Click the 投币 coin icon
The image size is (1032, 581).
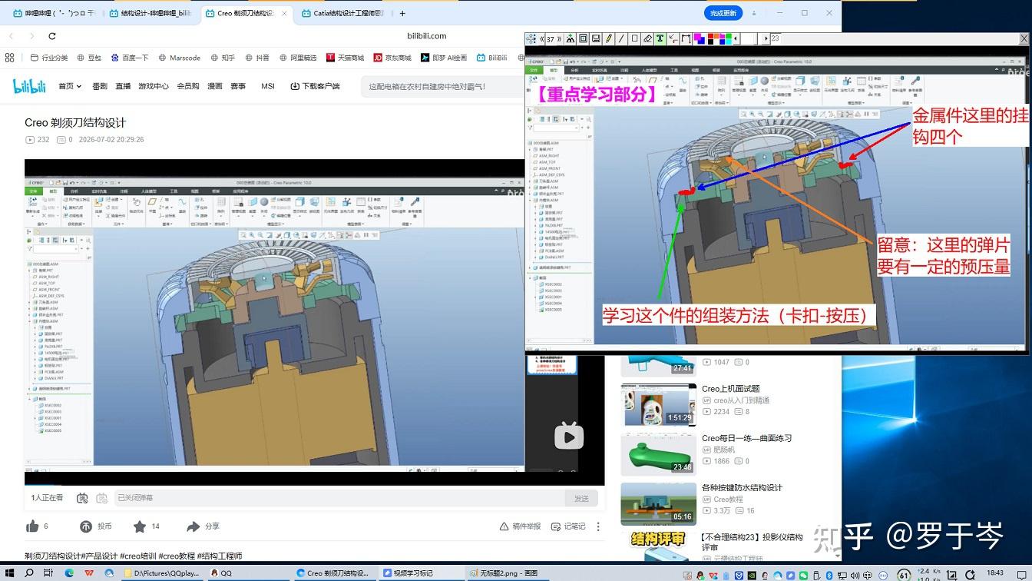86,526
